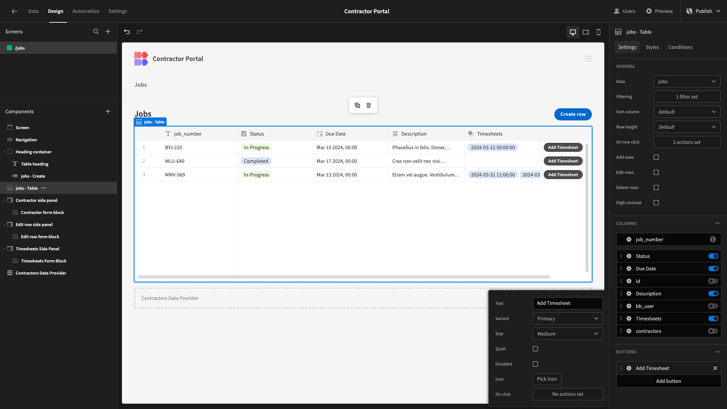Open Users management
The width and height of the screenshot is (727, 409).
(x=624, y=11)
